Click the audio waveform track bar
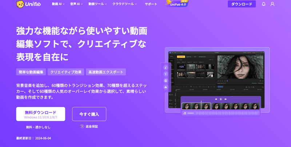291x147 pixels. point(221,113)
